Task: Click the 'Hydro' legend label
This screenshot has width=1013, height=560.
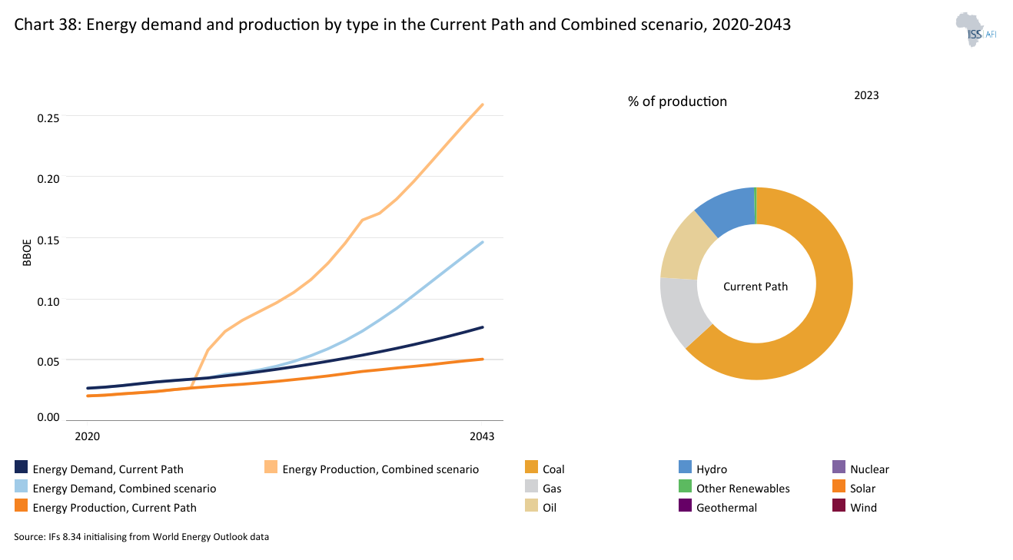Action: 712,469
